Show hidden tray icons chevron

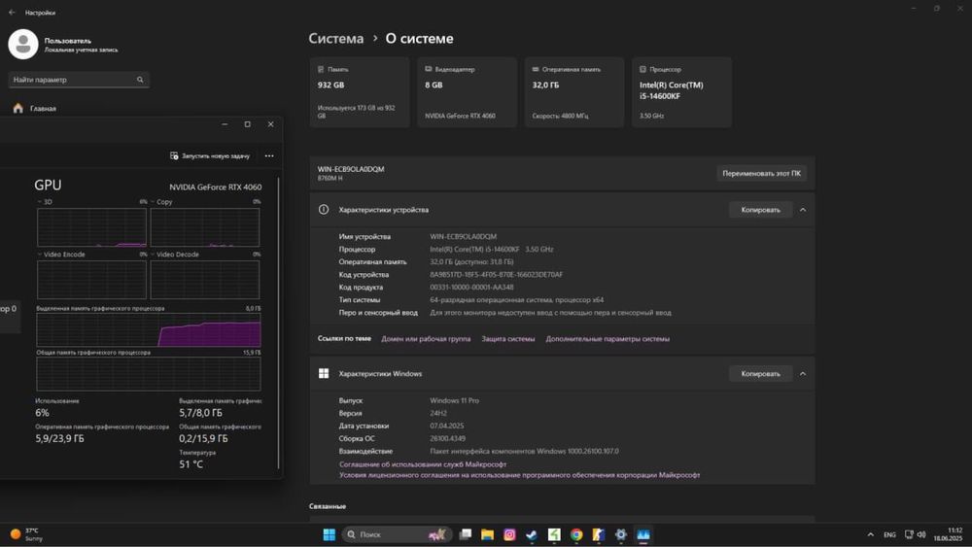870,534
